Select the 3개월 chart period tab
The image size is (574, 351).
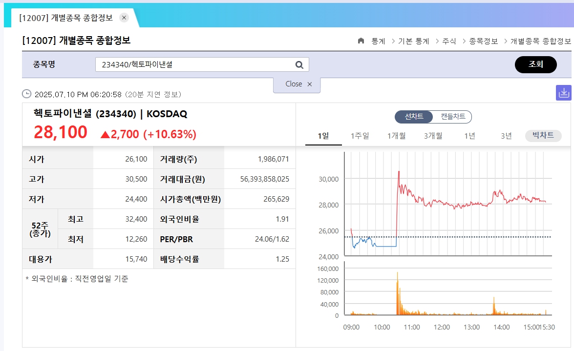(433, 136)
